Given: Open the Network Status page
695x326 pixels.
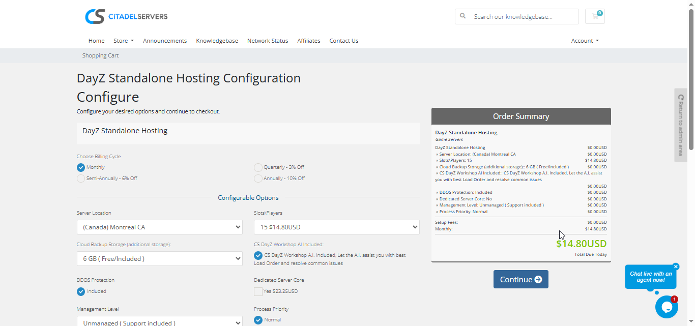Looking at the screenshot, I should pos(268,40).
